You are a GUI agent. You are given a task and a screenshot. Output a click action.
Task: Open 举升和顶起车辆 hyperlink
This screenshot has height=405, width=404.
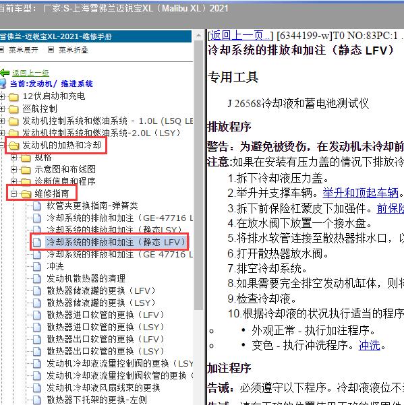point(360,193)
